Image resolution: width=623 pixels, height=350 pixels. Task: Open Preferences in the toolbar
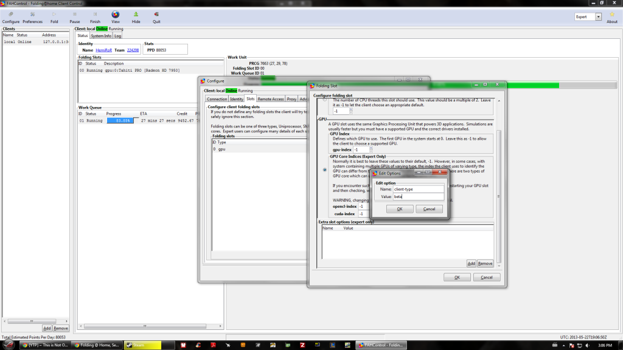[x=33, y=18]
